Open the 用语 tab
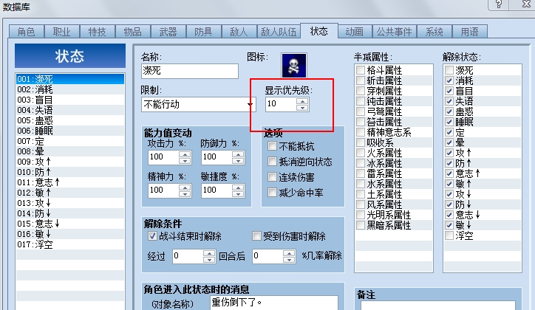Screen dimensions: 535x310 (469, 32)
